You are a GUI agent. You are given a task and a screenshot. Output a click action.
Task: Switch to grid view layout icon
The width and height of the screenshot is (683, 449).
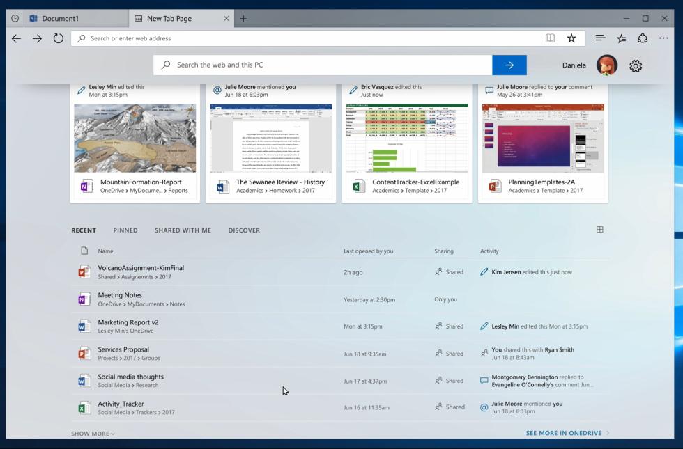599,230
